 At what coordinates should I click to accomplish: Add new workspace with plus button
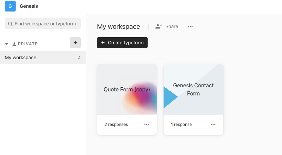75,43
